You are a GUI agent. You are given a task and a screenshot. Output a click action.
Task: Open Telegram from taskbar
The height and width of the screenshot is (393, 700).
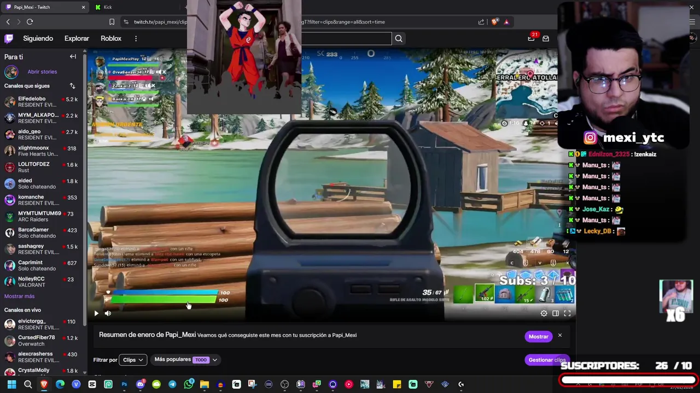tap(172, 384)
